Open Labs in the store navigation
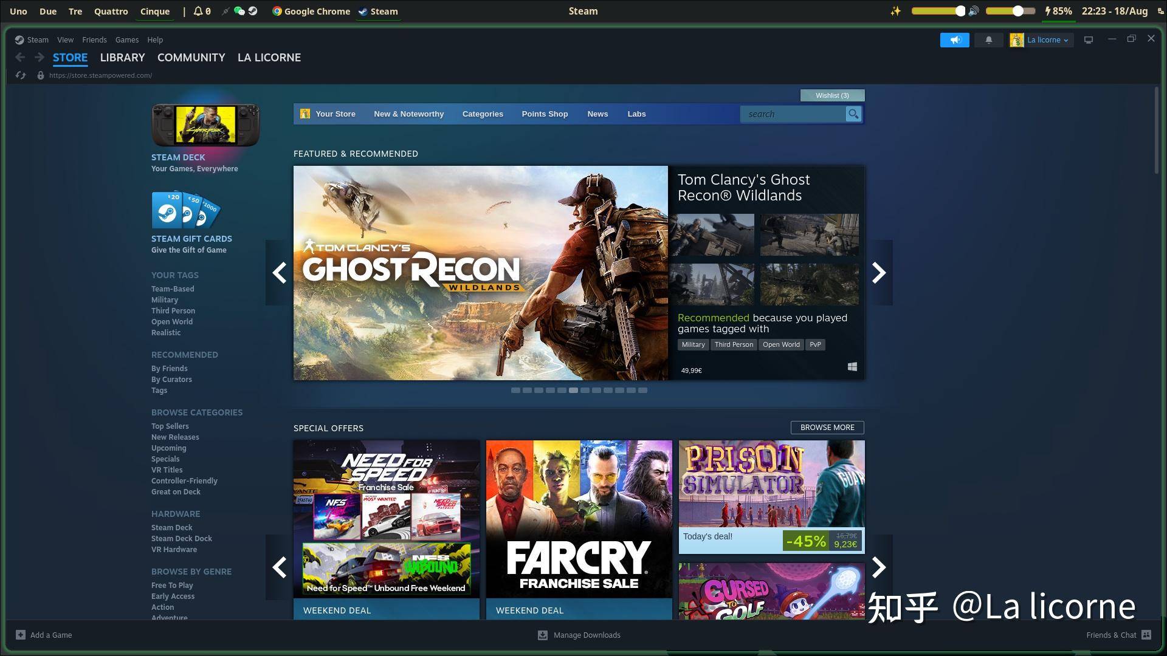Viewport: 1167px width, 656px height. click(636, 114)
